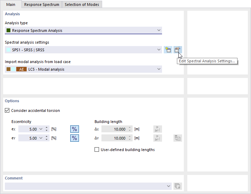Increase eX eccentricity with up arrow

point(47,127)
